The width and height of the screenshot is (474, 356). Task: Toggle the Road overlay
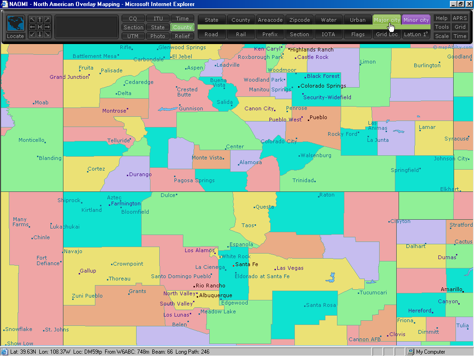(x=211, y=34)
